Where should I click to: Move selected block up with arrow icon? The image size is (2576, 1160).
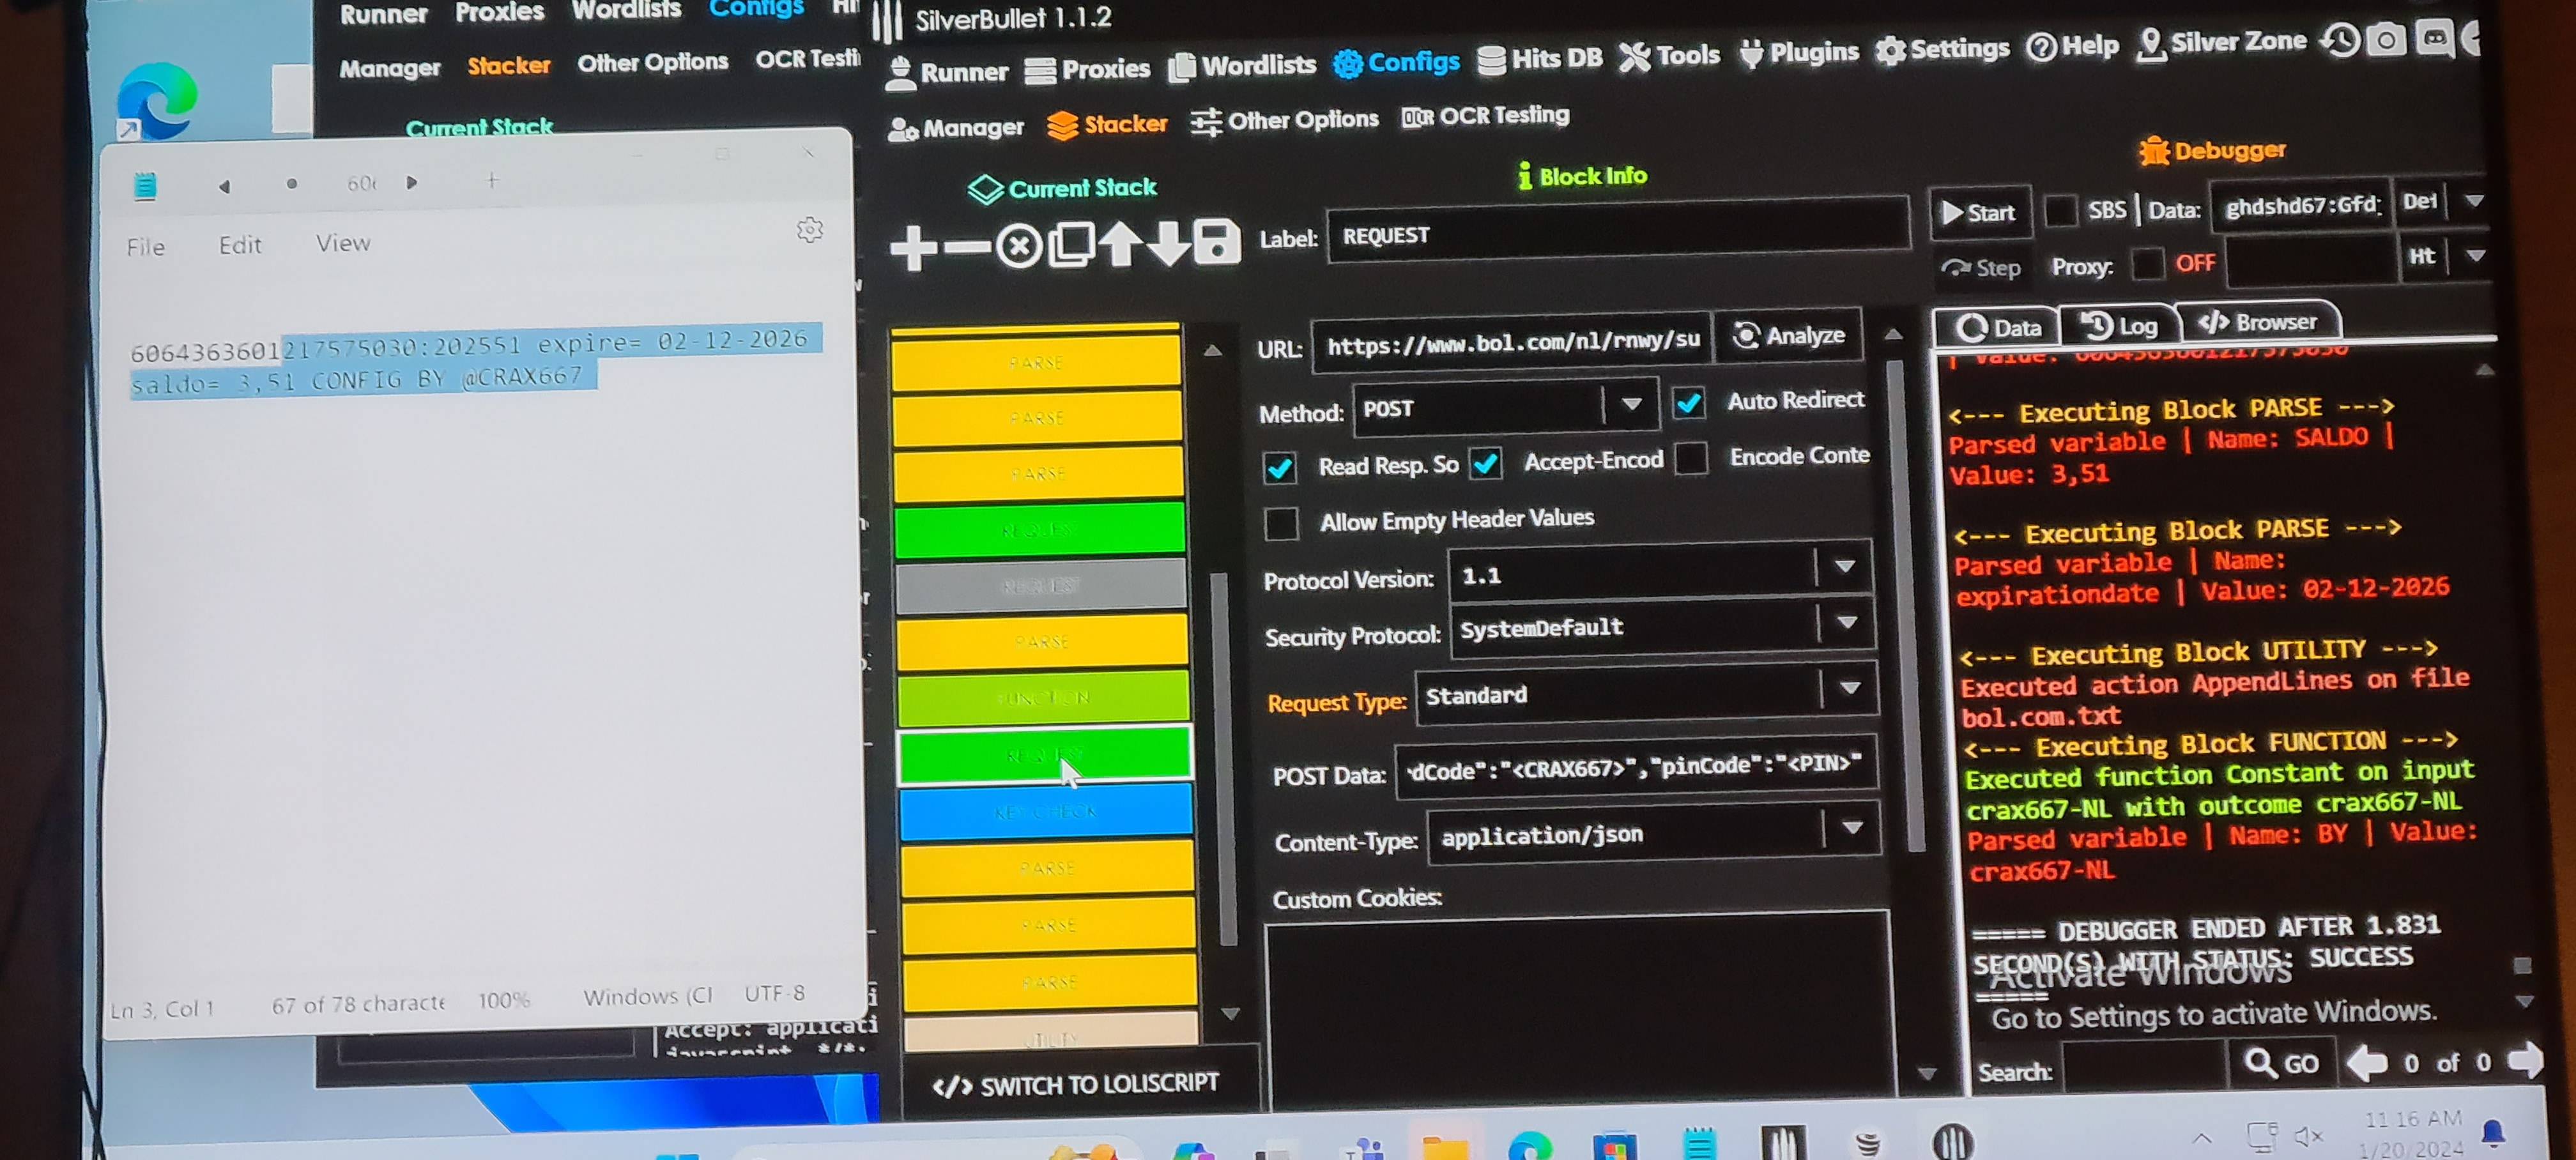1120,244
